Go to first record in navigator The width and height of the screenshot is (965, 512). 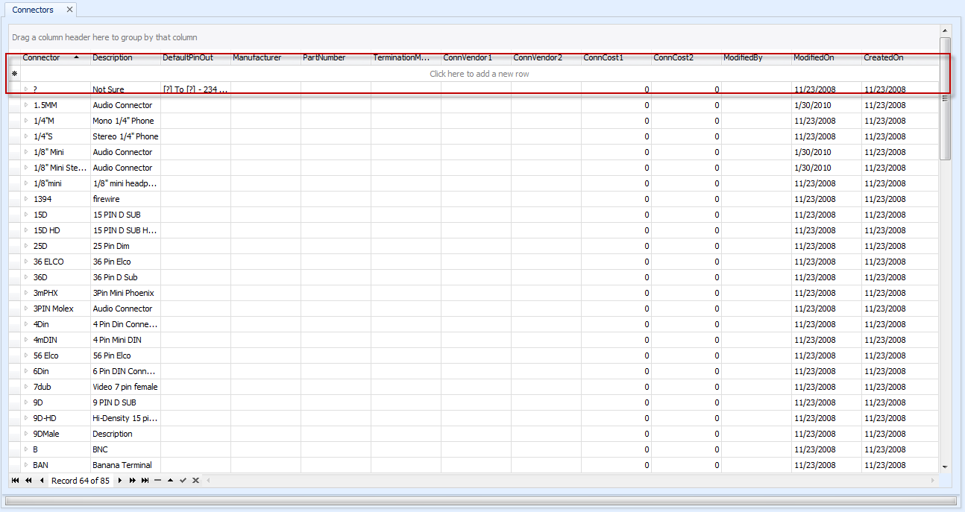(15, 481)
